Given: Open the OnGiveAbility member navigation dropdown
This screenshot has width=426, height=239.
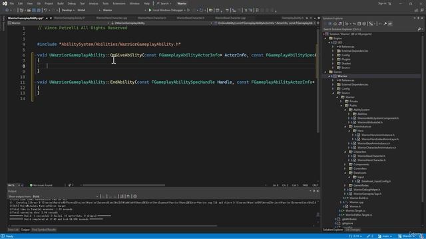Looking at the screenshot, I should coord(265,23).
